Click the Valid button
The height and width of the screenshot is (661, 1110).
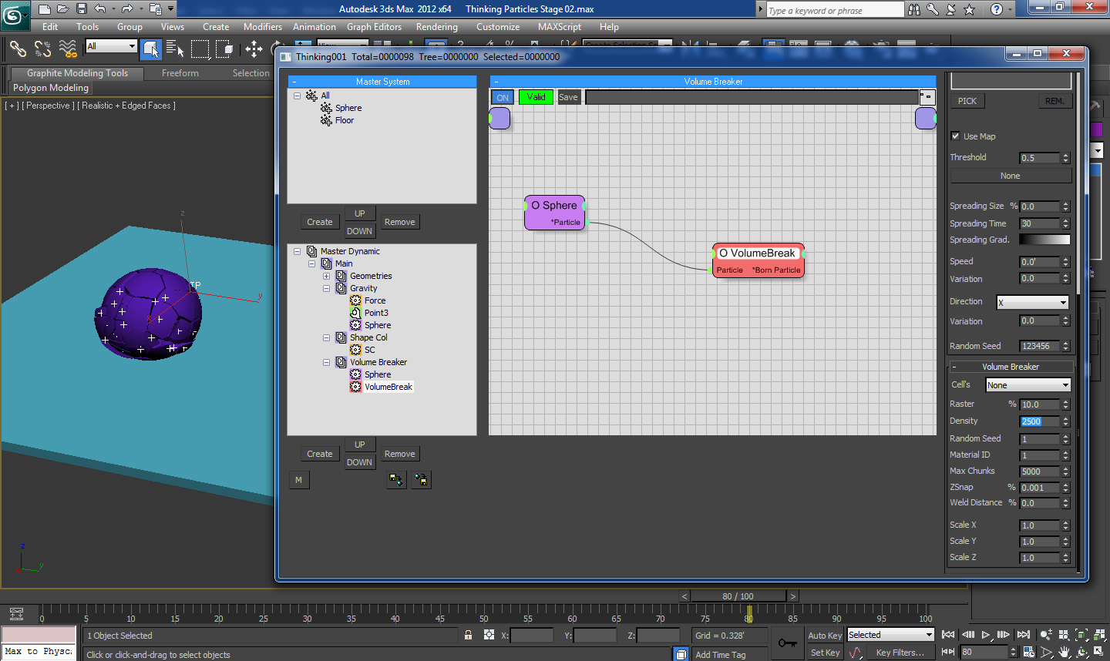[536, 97]
